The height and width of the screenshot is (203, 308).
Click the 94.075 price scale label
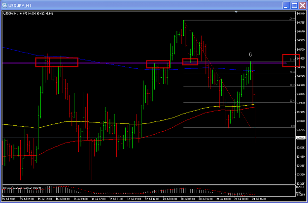pyautogui.click(x=301, y=94)
